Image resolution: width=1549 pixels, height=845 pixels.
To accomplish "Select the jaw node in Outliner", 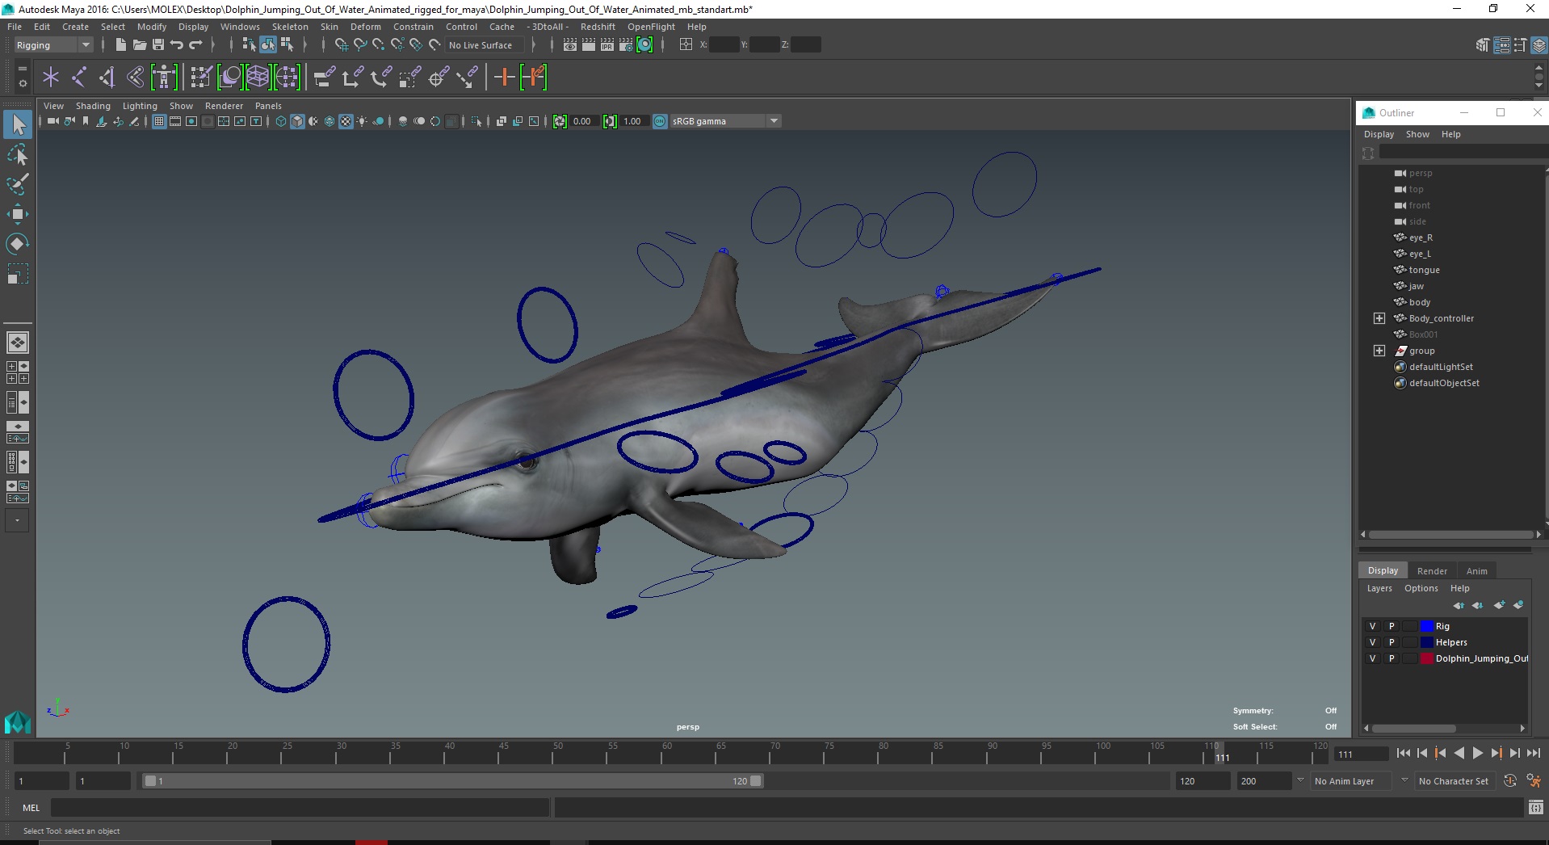I will point(1416,286).
